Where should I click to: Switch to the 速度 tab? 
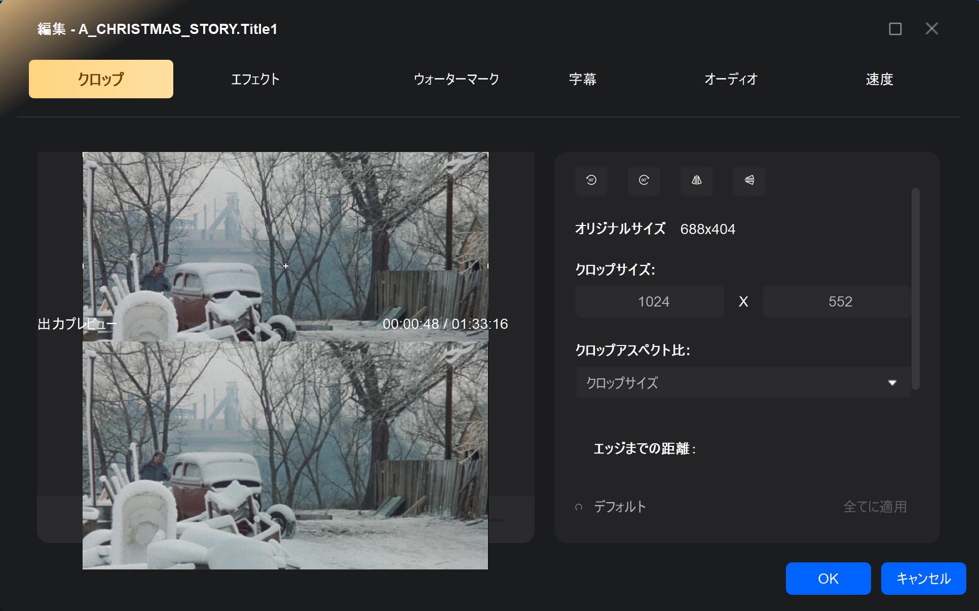[x=879, y=79]
